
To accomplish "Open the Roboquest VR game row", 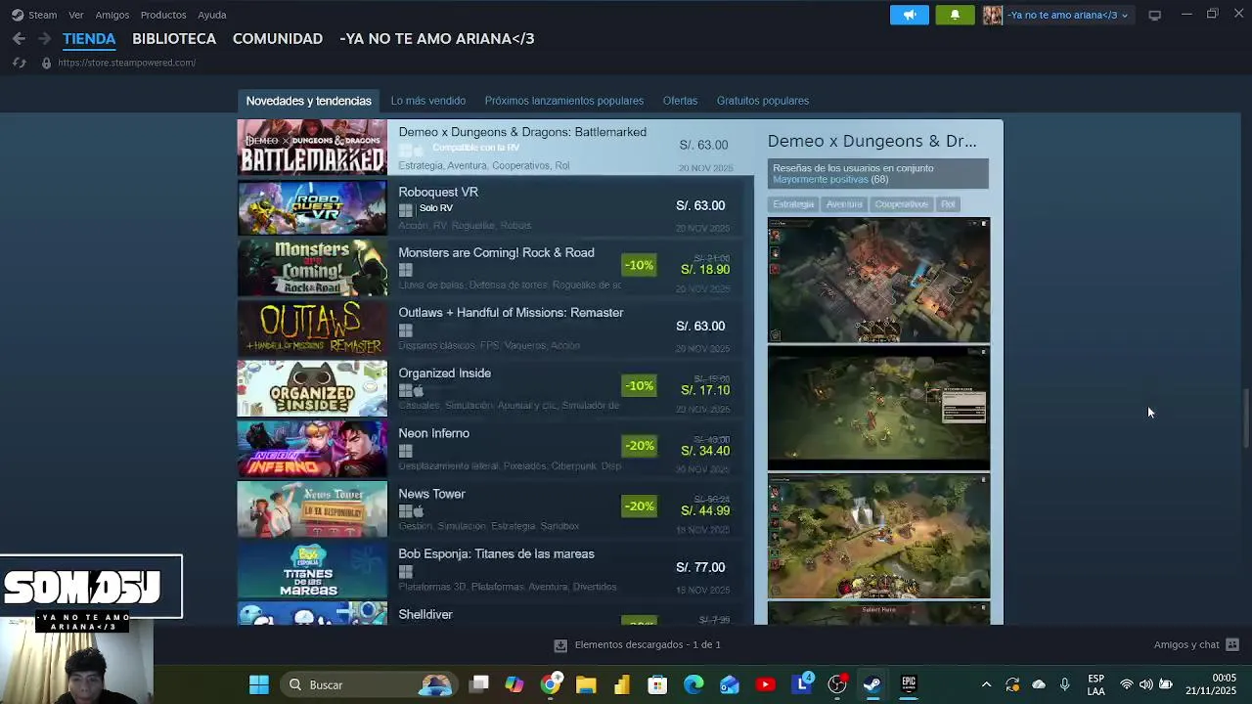I will click(x=494, y=207).
